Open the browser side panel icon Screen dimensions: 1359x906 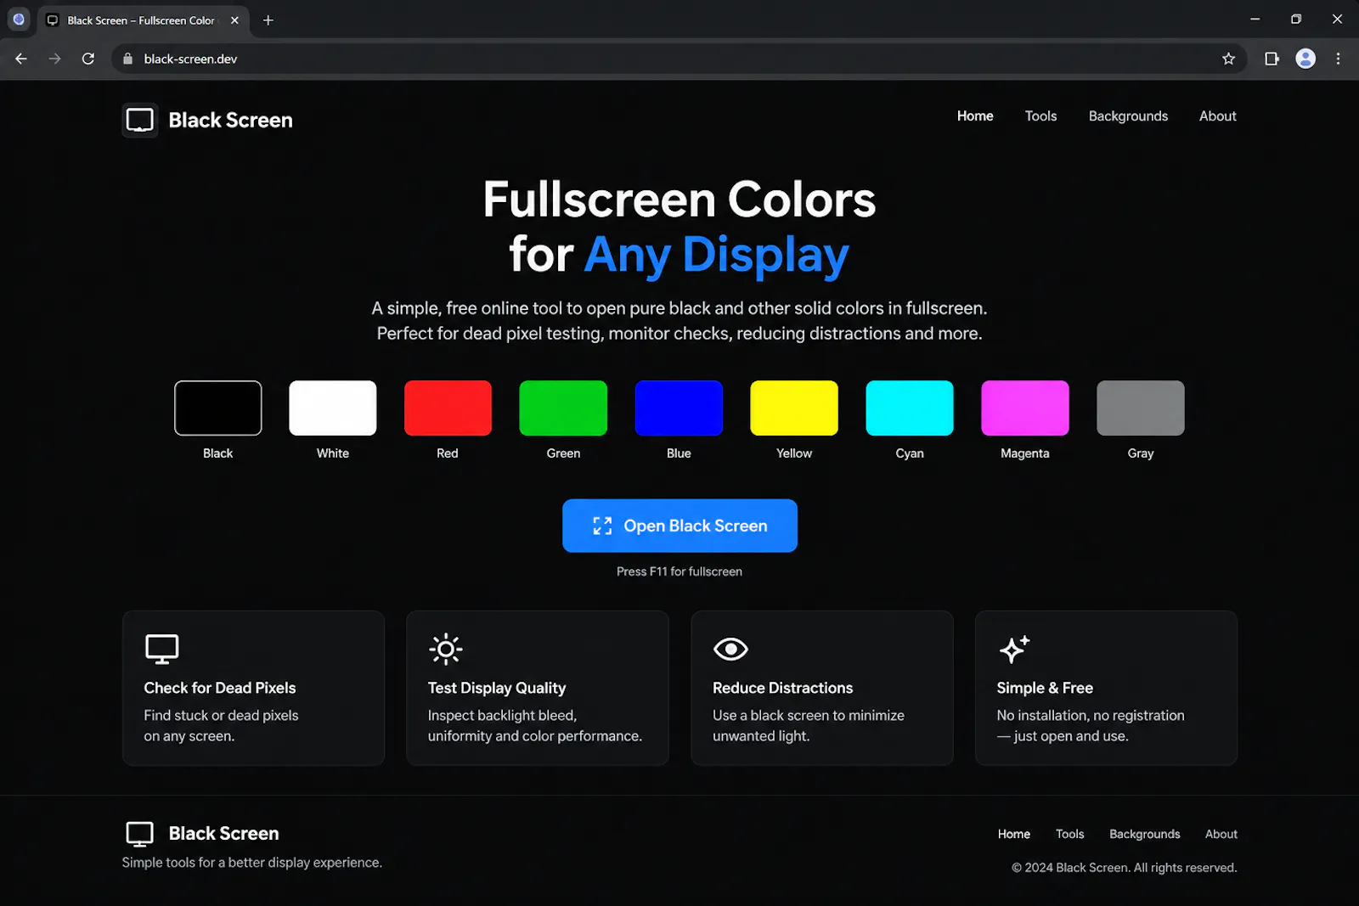pyautogui.click(x=1272, y=59)
